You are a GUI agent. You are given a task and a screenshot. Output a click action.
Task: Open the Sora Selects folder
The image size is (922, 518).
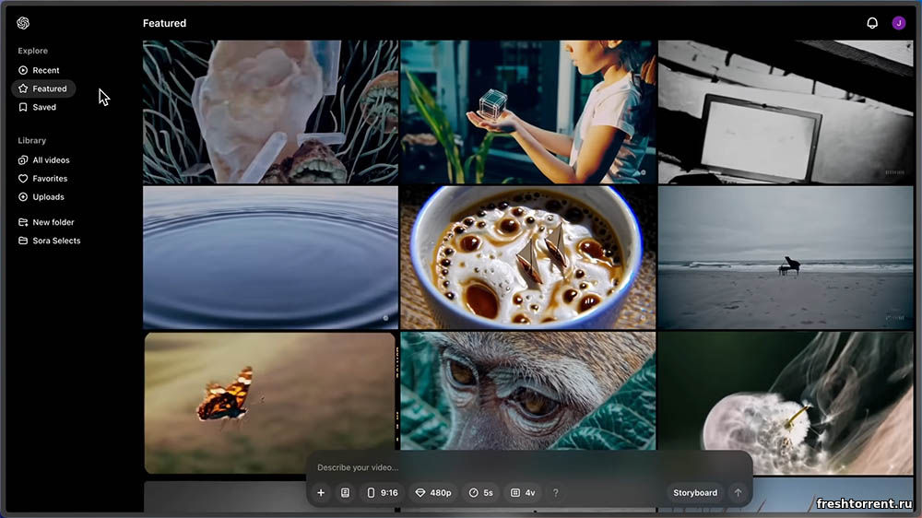tap(55, 241)
